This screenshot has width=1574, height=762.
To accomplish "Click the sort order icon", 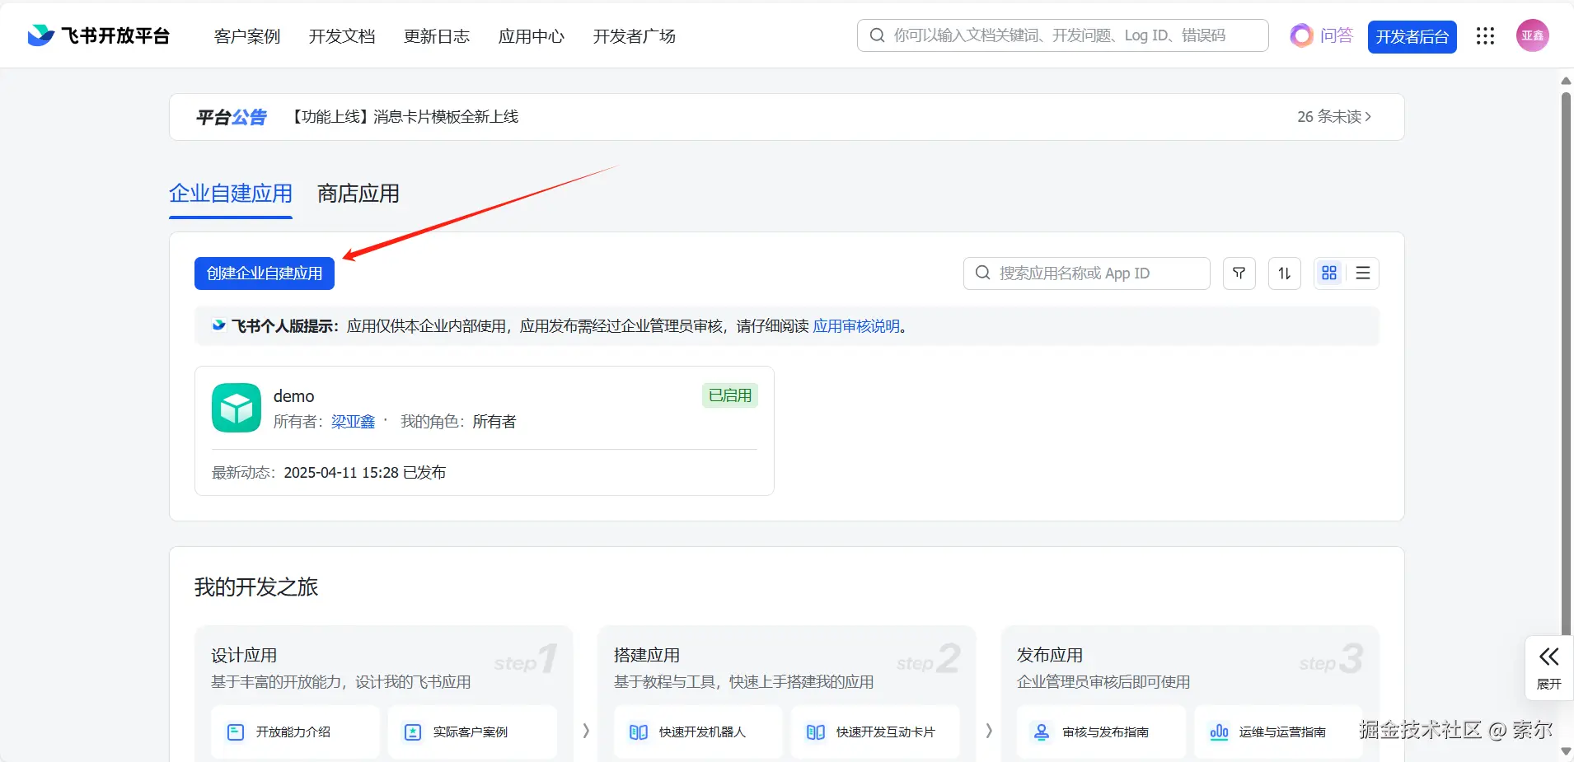I will click(1285, 273).
